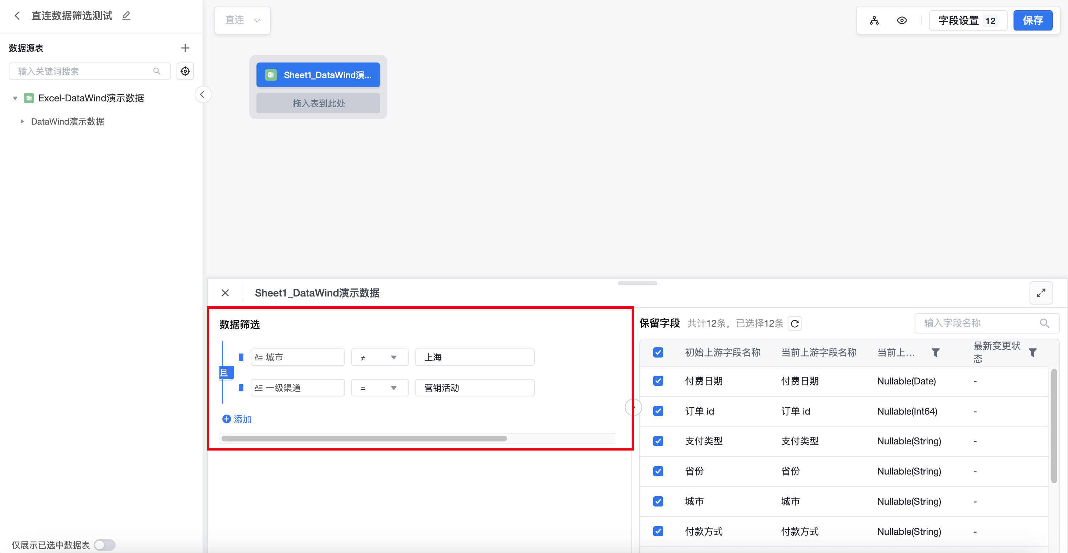Refresh the retained fields list

794,323
